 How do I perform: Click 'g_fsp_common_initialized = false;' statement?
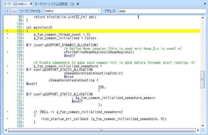pyautogui.click(x=65, y=38)
